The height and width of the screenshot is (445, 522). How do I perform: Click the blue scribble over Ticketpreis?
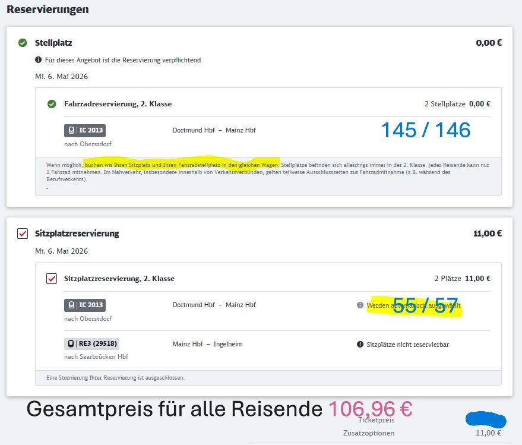click(x=485, y=420)
